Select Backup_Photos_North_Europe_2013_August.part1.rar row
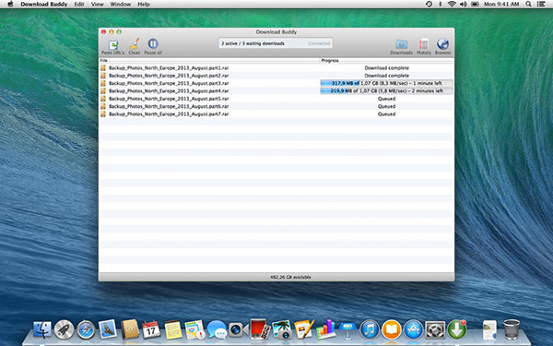The height and width of the screenshot is (346, 553). pyautogui.click(x=276, y=67)
